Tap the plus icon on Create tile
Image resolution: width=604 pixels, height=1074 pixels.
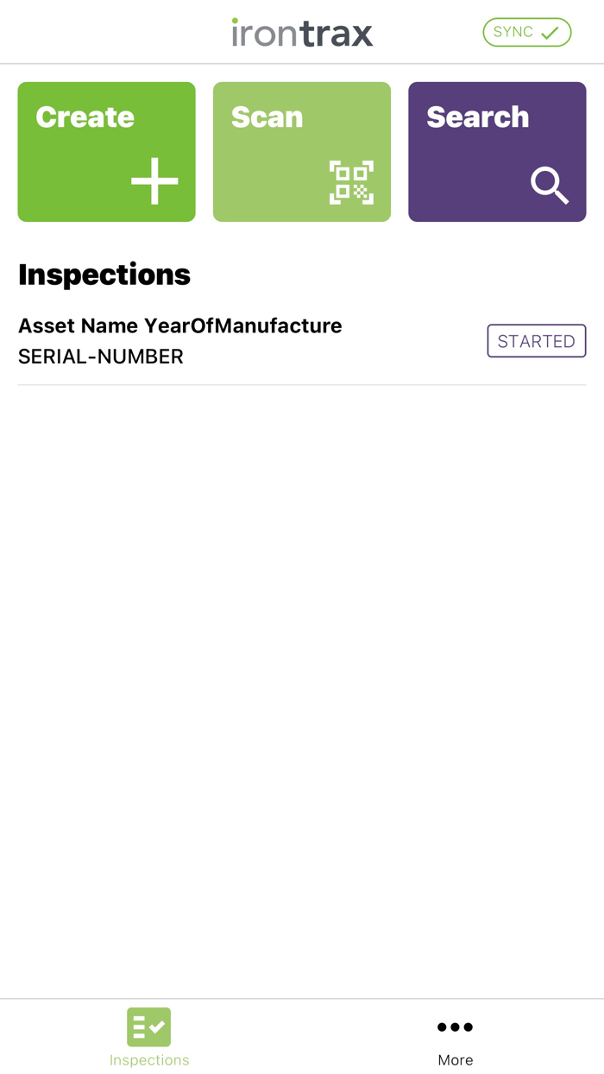153,180
